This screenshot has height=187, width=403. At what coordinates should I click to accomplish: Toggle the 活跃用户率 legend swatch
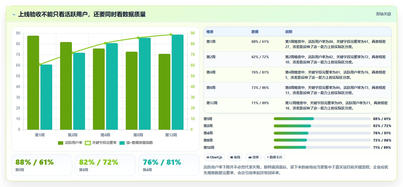(x=61, y=143)
